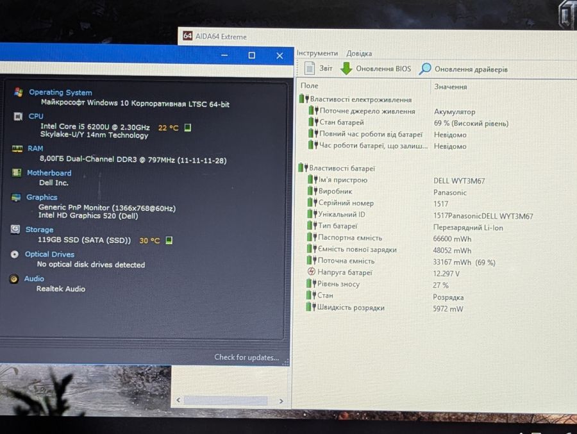Screen dimensions: 577x434
Task: Open the Storage section link
Action: click(x=39, y=230)
